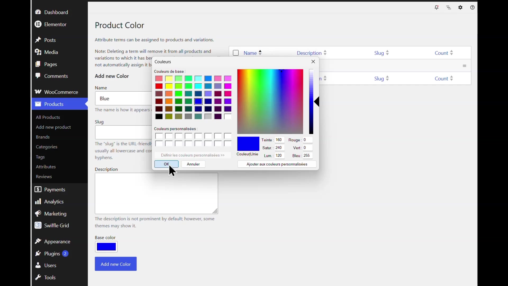
Task: Open the Attributes submenu item
Action: [46, 167]
